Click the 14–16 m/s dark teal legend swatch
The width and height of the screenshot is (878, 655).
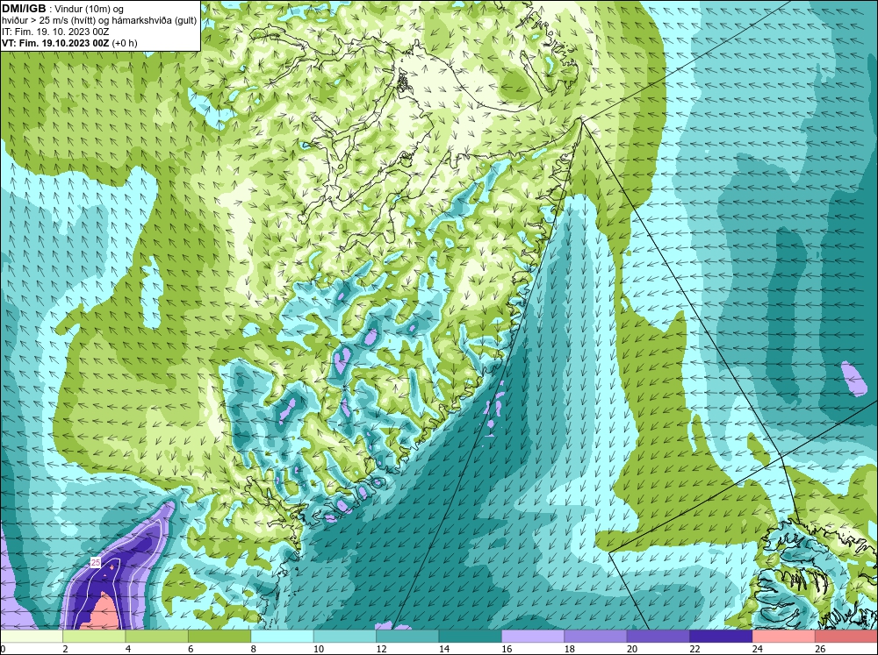coord(471,636)
